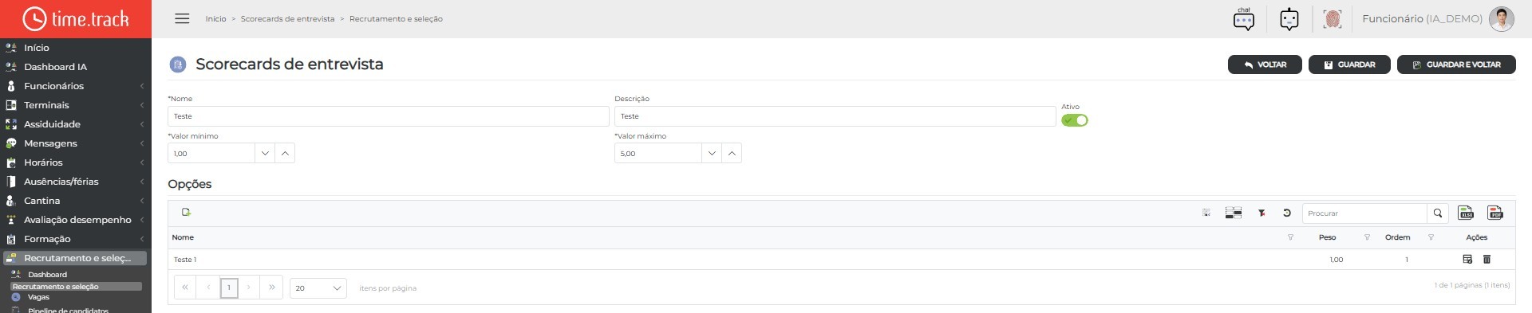This screenshot has height=313, width=1532.
Task: Open the items per page dropdown
Action: [x=318, y=288]
